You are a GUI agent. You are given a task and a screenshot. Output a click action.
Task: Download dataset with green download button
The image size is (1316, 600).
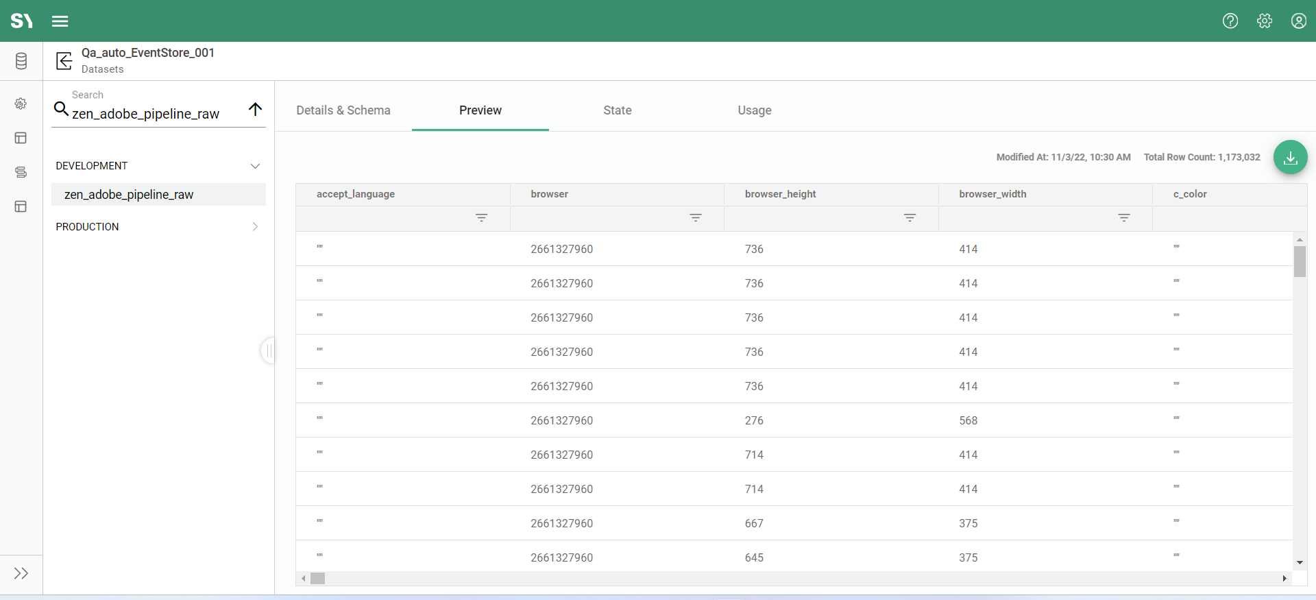1290,158
